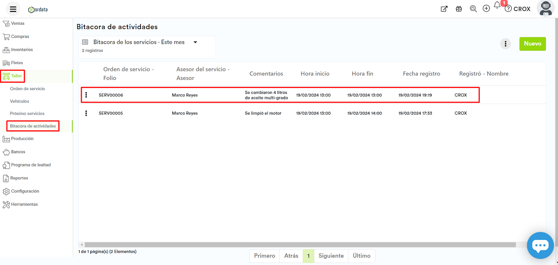
Task: Click the green Nuevo button
Action: coord(532,44)
